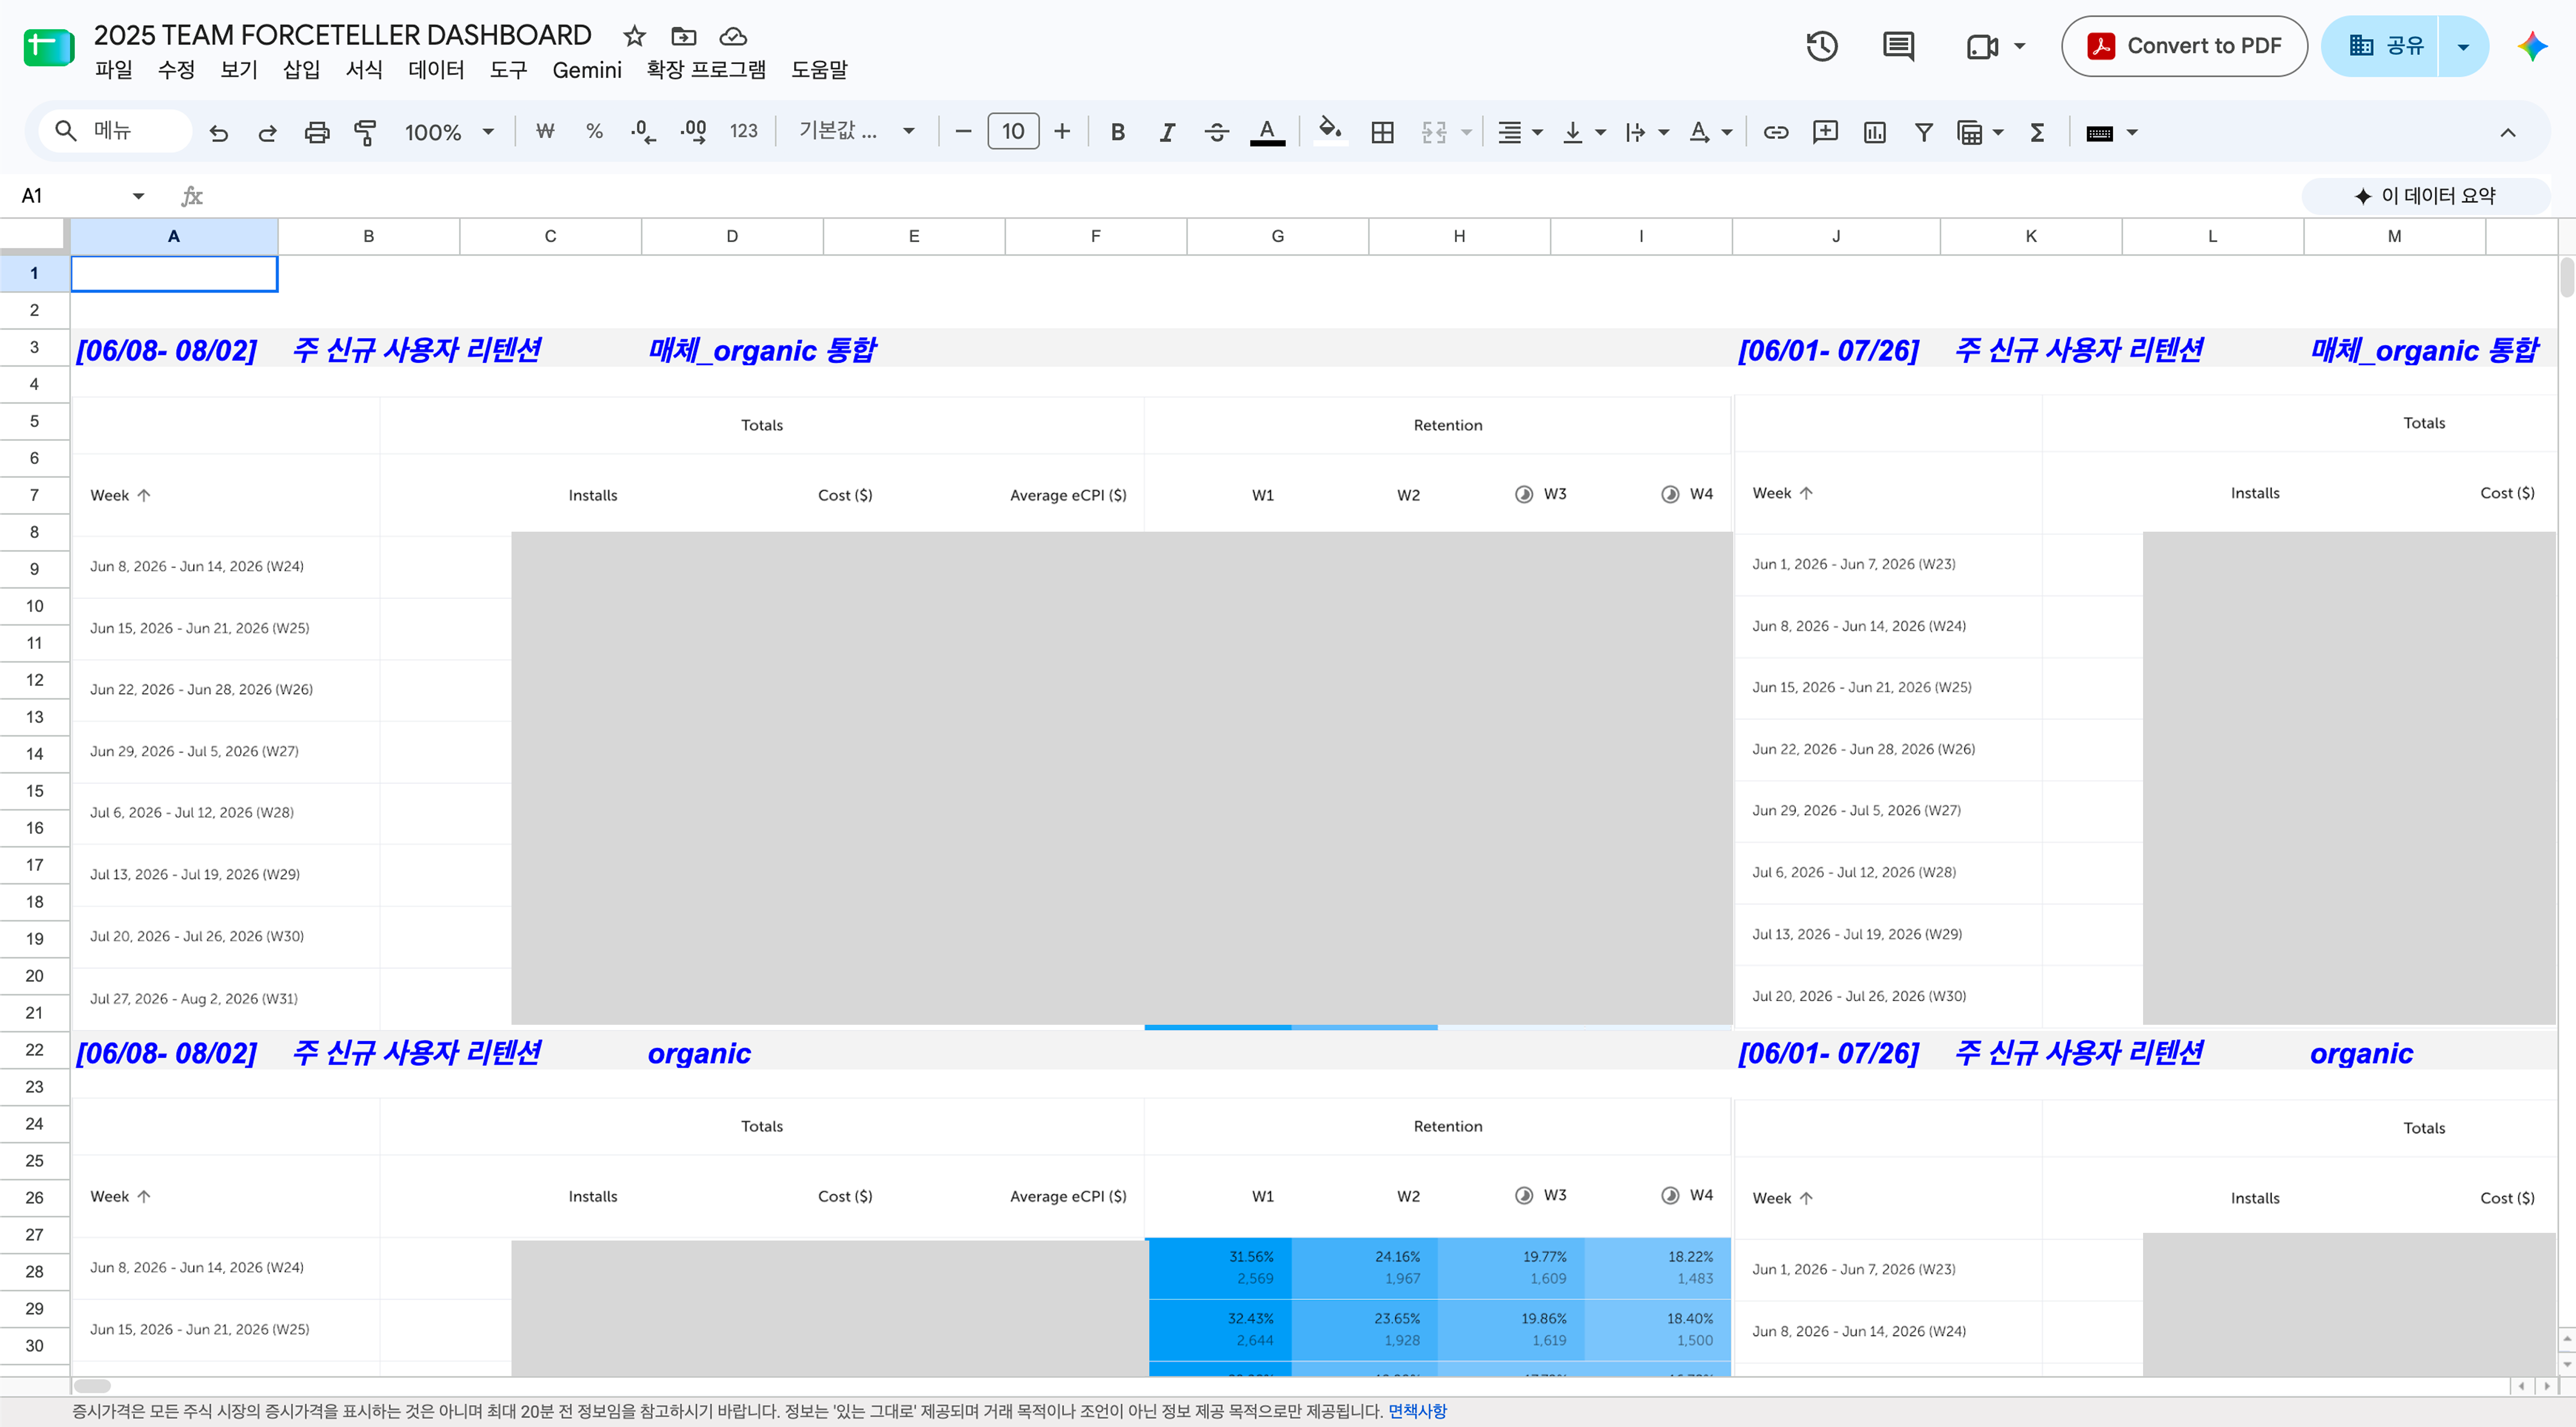Decrease decimal places icon
Viewport: 2576px width, 1427px height.
click(643, 131)
